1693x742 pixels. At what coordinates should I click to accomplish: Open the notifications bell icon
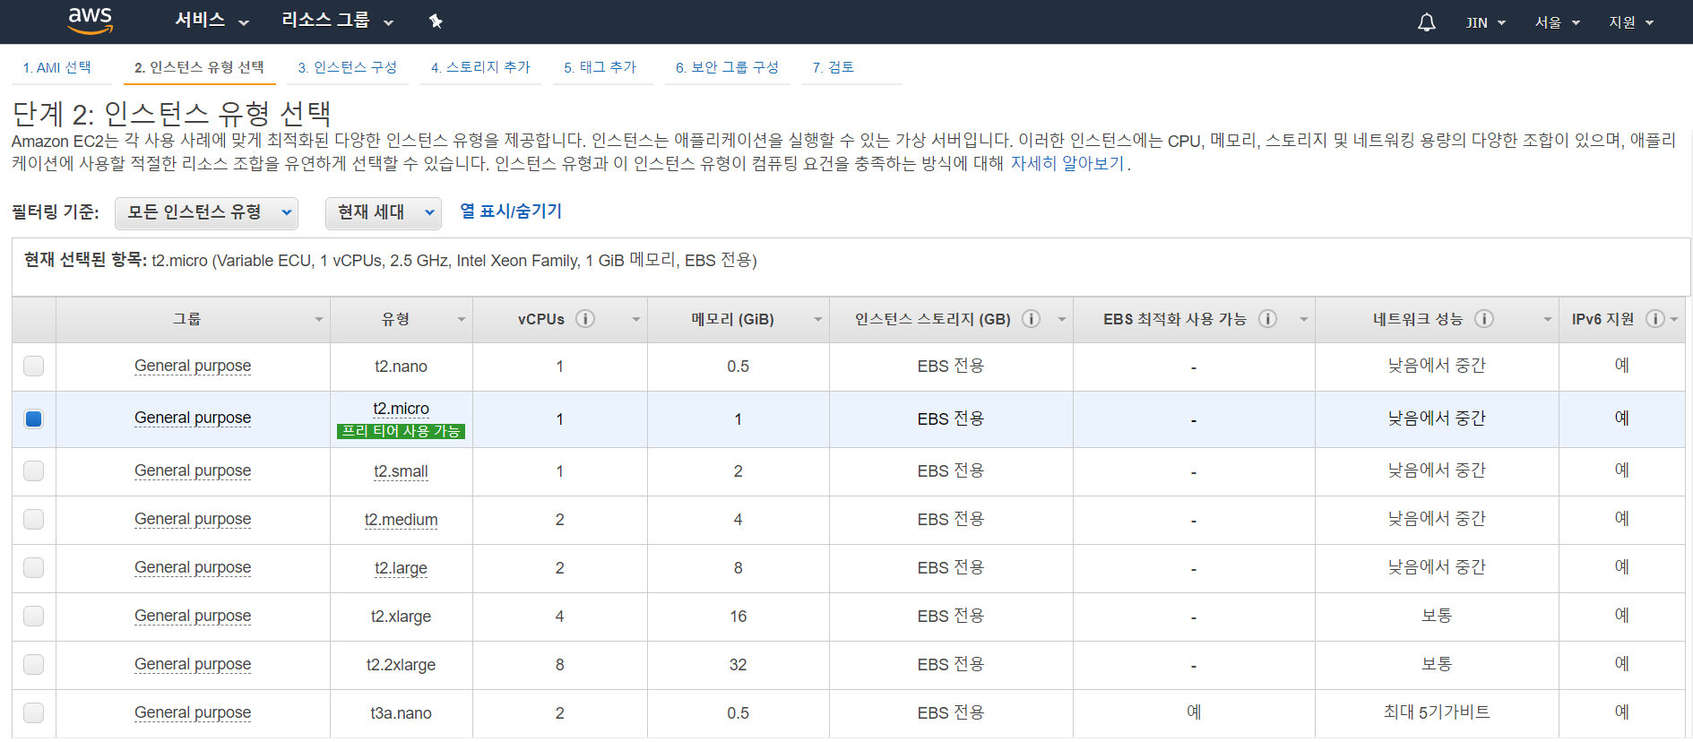click(1426, 22)
